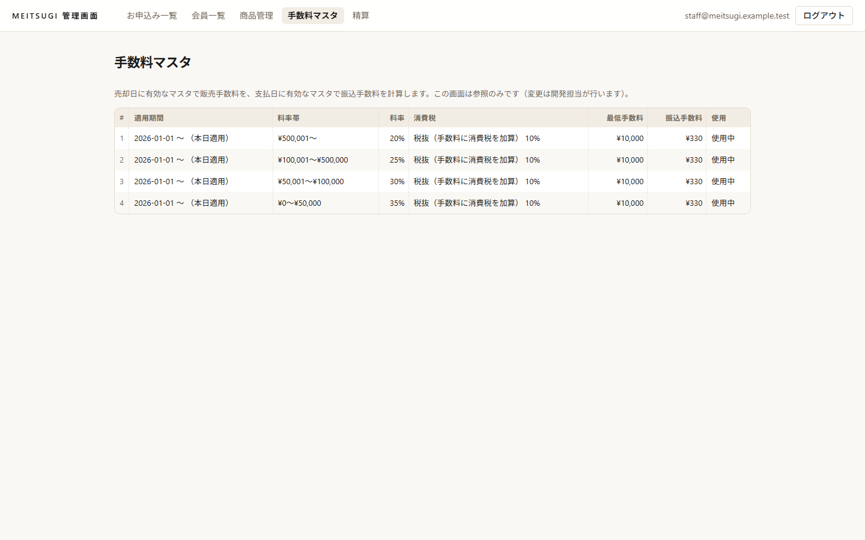Switch to 商品管理 tab

(256, 16)
